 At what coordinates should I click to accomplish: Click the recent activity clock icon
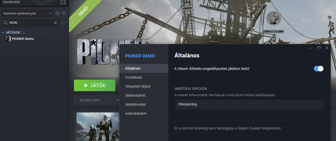(57, 13)
